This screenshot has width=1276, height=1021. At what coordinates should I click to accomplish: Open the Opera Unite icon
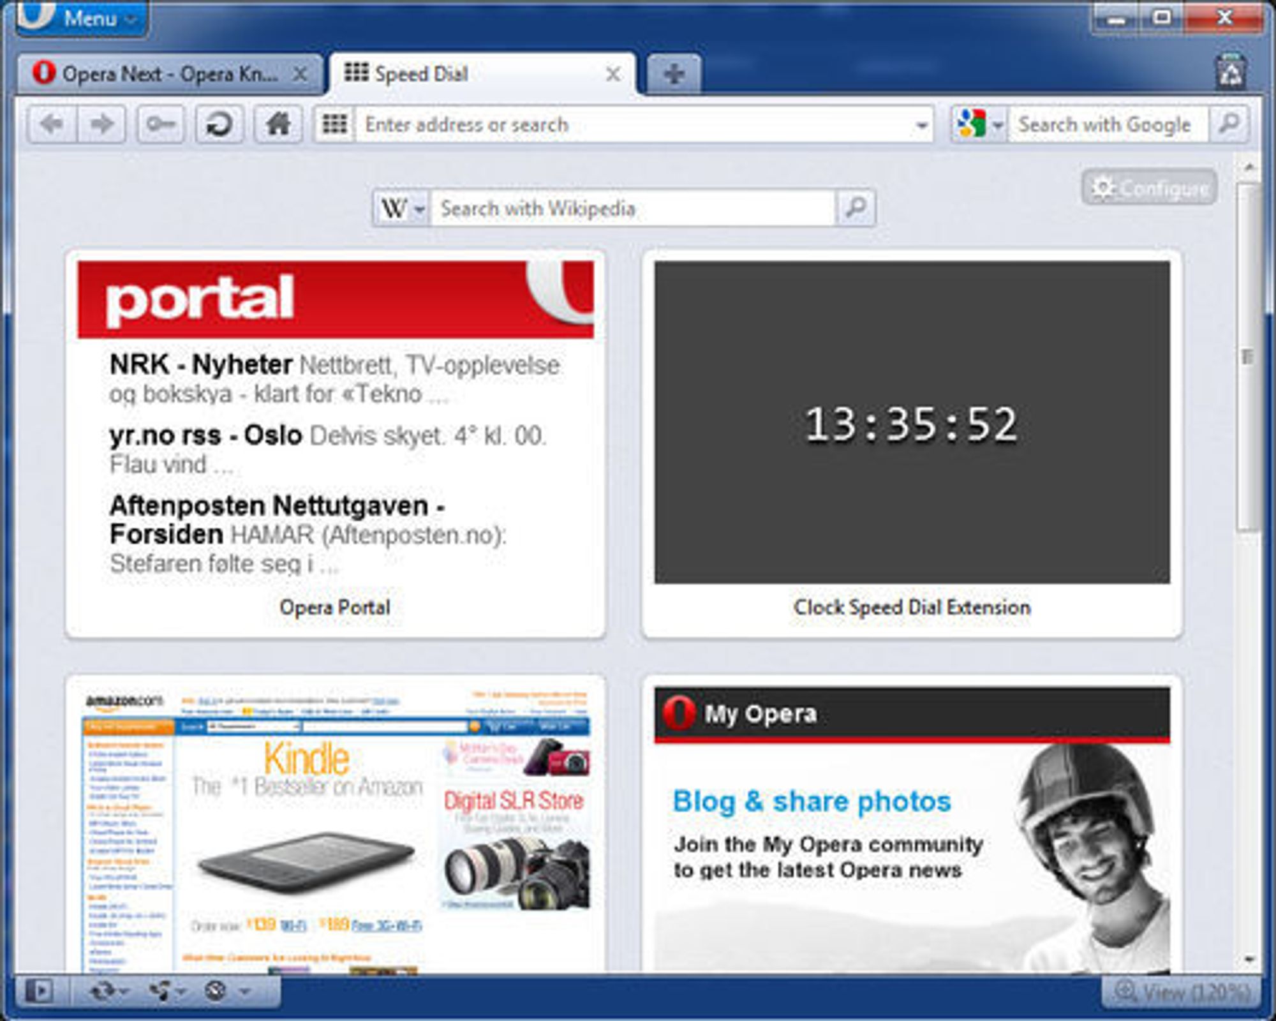coord(159,990)
